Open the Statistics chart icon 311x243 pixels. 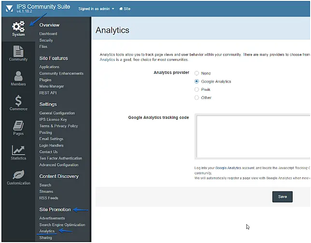pos(18,150)
